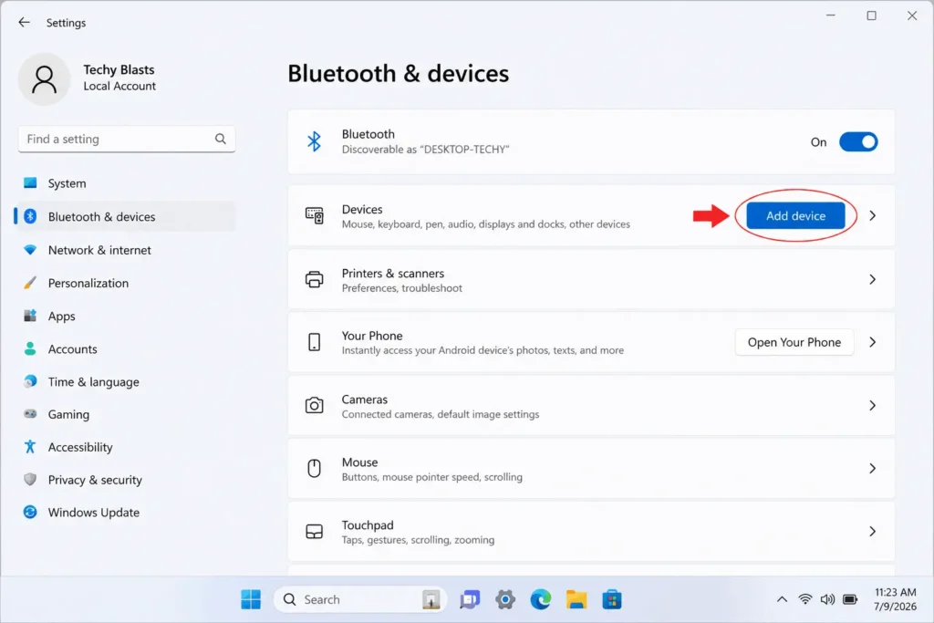Click the System monitor icon in the sidebar
This screenshot has width=934, height=623.
click(30, 182)
